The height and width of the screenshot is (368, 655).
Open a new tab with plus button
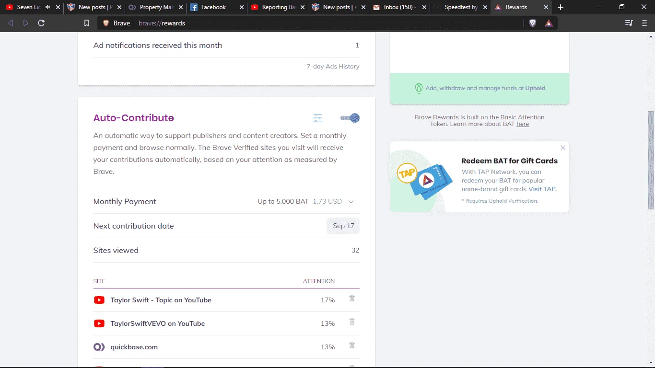point(561,7)
